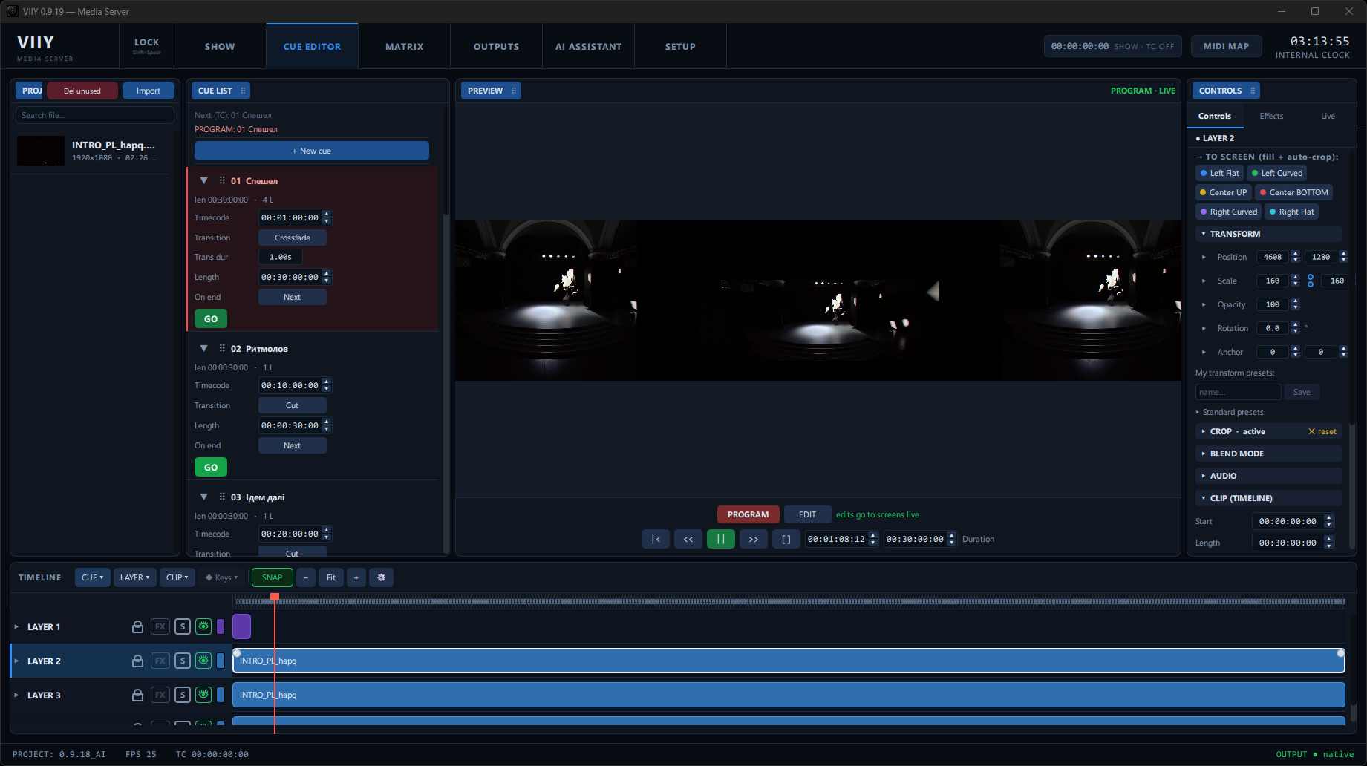Image resolution: width=1367 pixels, height=766 pixels.
Task: Toggle timeline SNAP mode
Action: point(272,577)
